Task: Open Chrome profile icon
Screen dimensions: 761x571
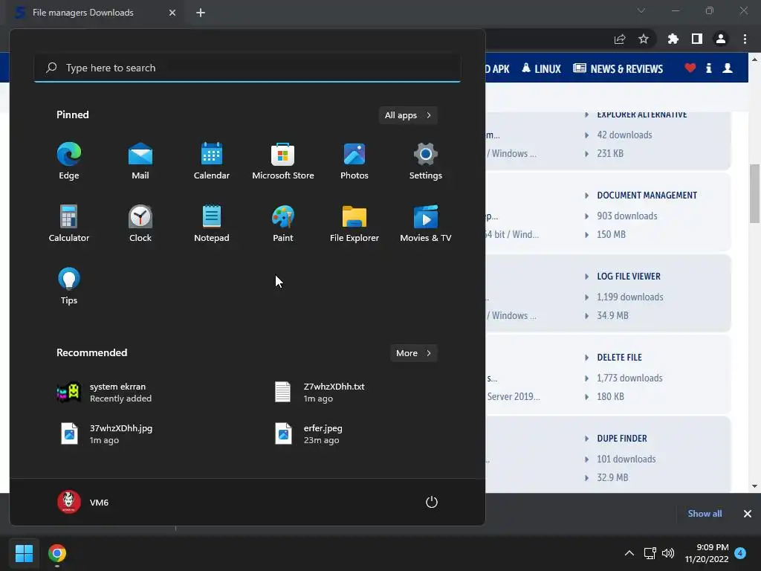Action: [x=721, y=39]
